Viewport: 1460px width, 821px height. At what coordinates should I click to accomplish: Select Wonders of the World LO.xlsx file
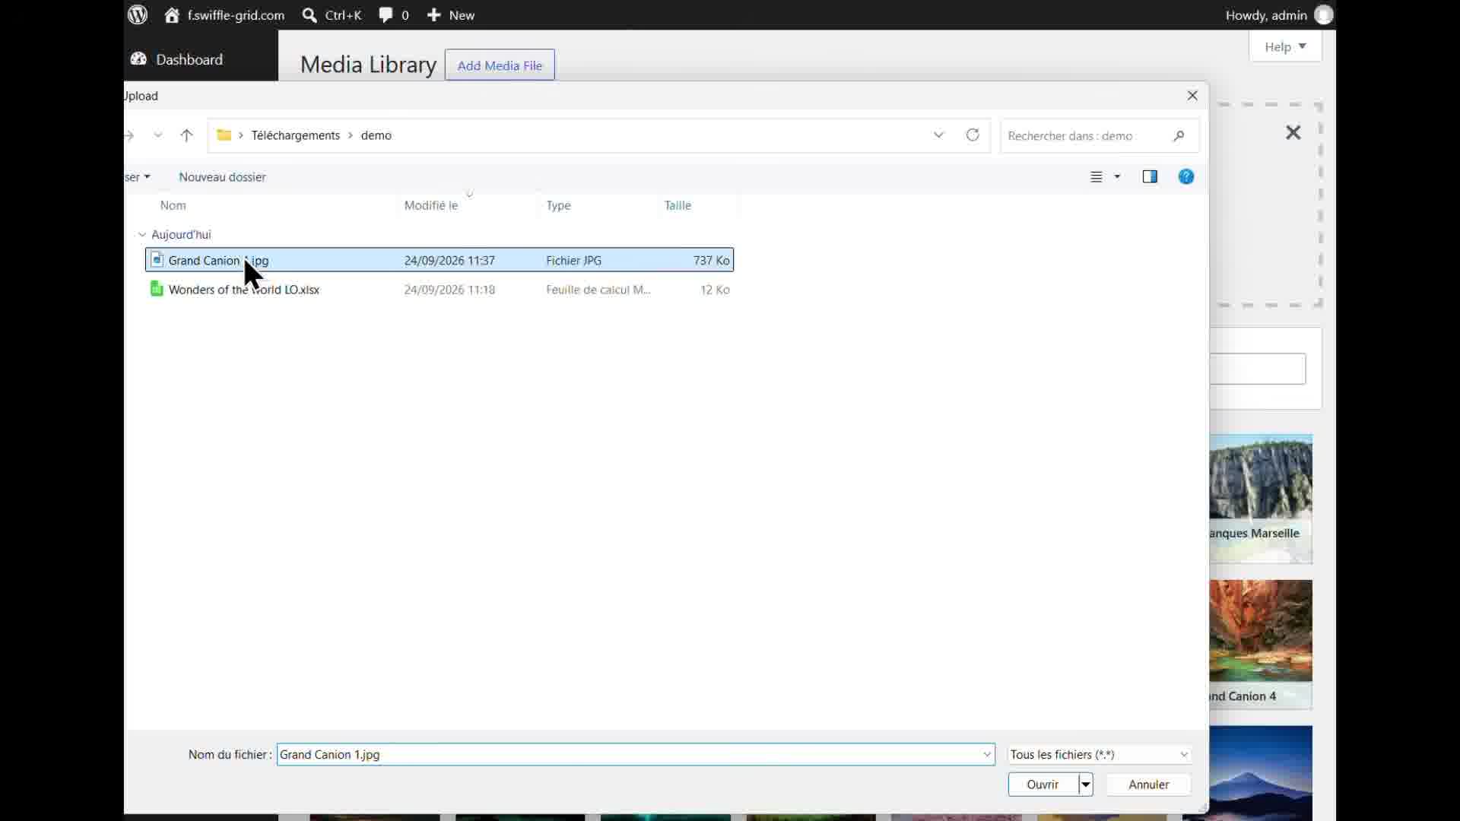(x=440, y=290)
